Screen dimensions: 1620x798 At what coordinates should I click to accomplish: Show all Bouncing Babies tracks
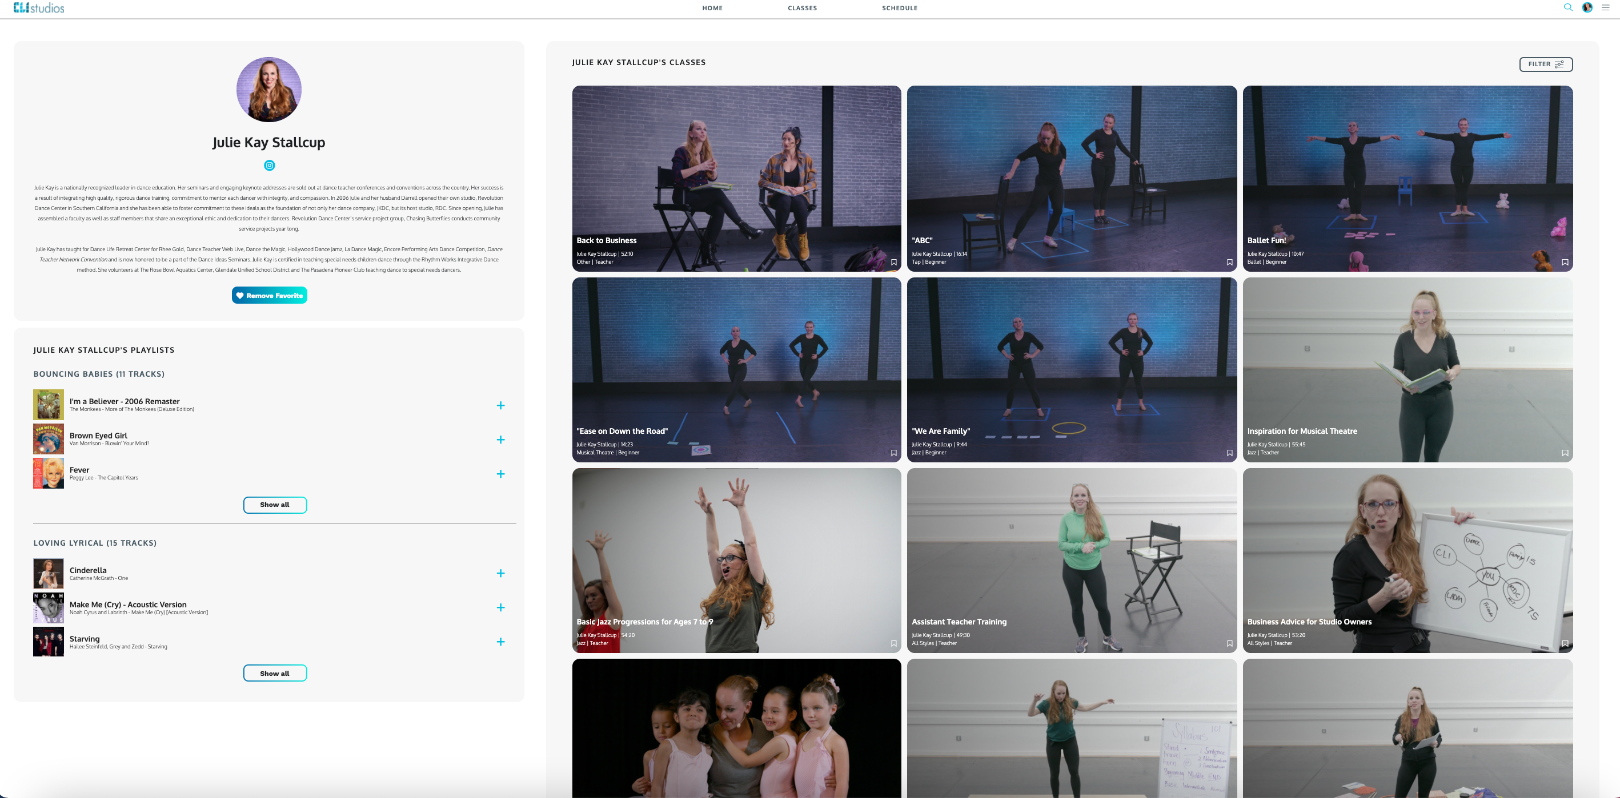[275, 505]
